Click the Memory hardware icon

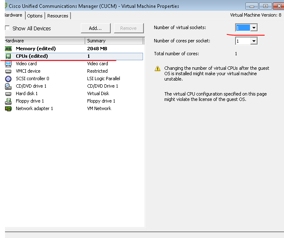8,49
